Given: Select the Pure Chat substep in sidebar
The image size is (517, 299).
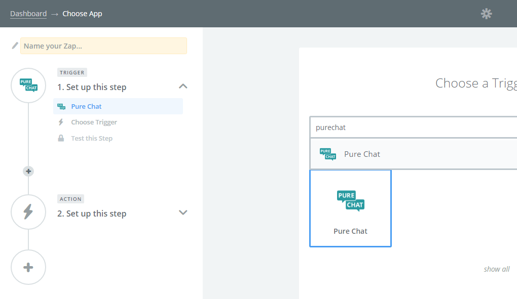Looking at the screenshot, I should click(x=118, y=106).
